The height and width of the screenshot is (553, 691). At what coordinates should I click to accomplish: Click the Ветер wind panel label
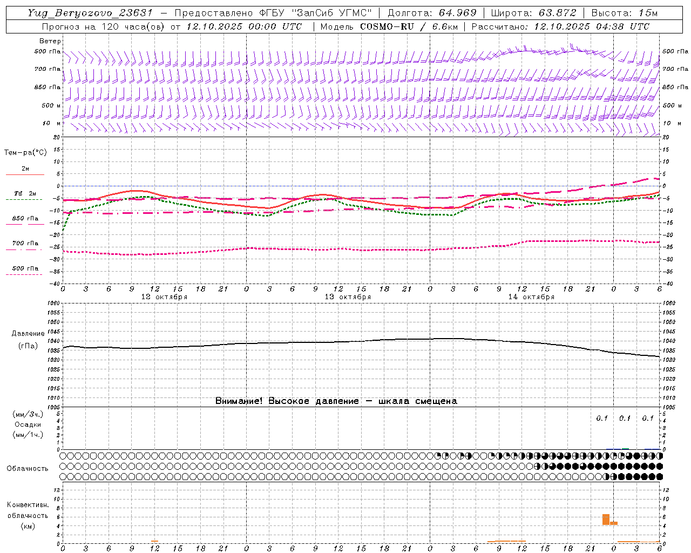pyautogui.click(x=50, y=41)
